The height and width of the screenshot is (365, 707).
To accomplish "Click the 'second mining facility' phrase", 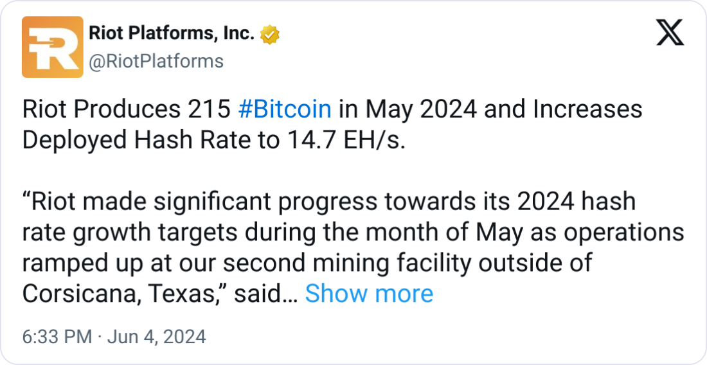I will pyautogui.click(x=348, y=263).
